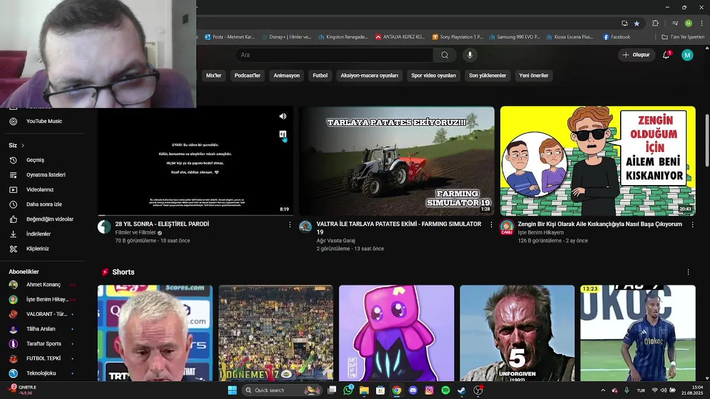Open Chrome three-dot menu

(702, 23)
